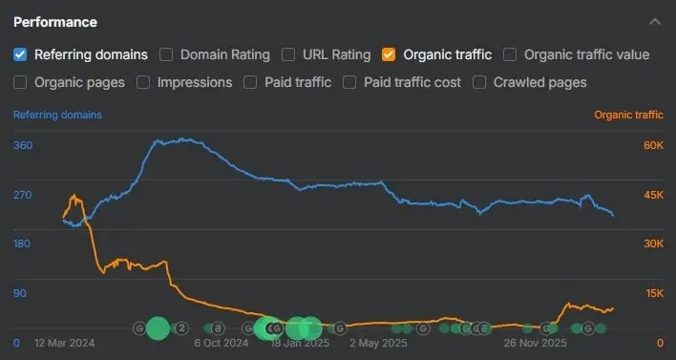The image size is (676, 360).
Task: Tick the Paid traffic cost checkbox
Action: [x=349, y=82]
